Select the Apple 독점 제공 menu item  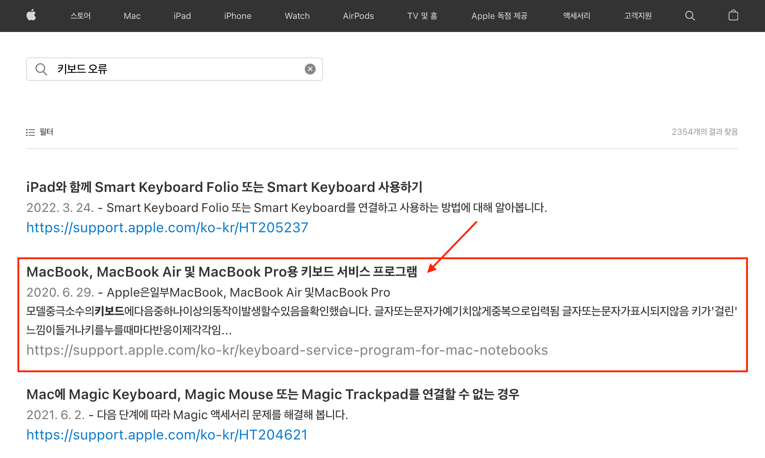[x=500, y=16]
